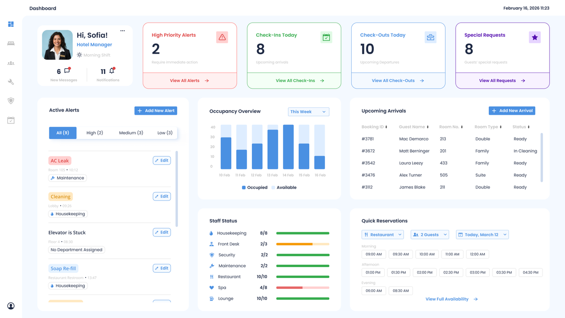Select the High (2) alerts tab
Viewport: 565px width, 318px height.
click(x=95, y=133)
